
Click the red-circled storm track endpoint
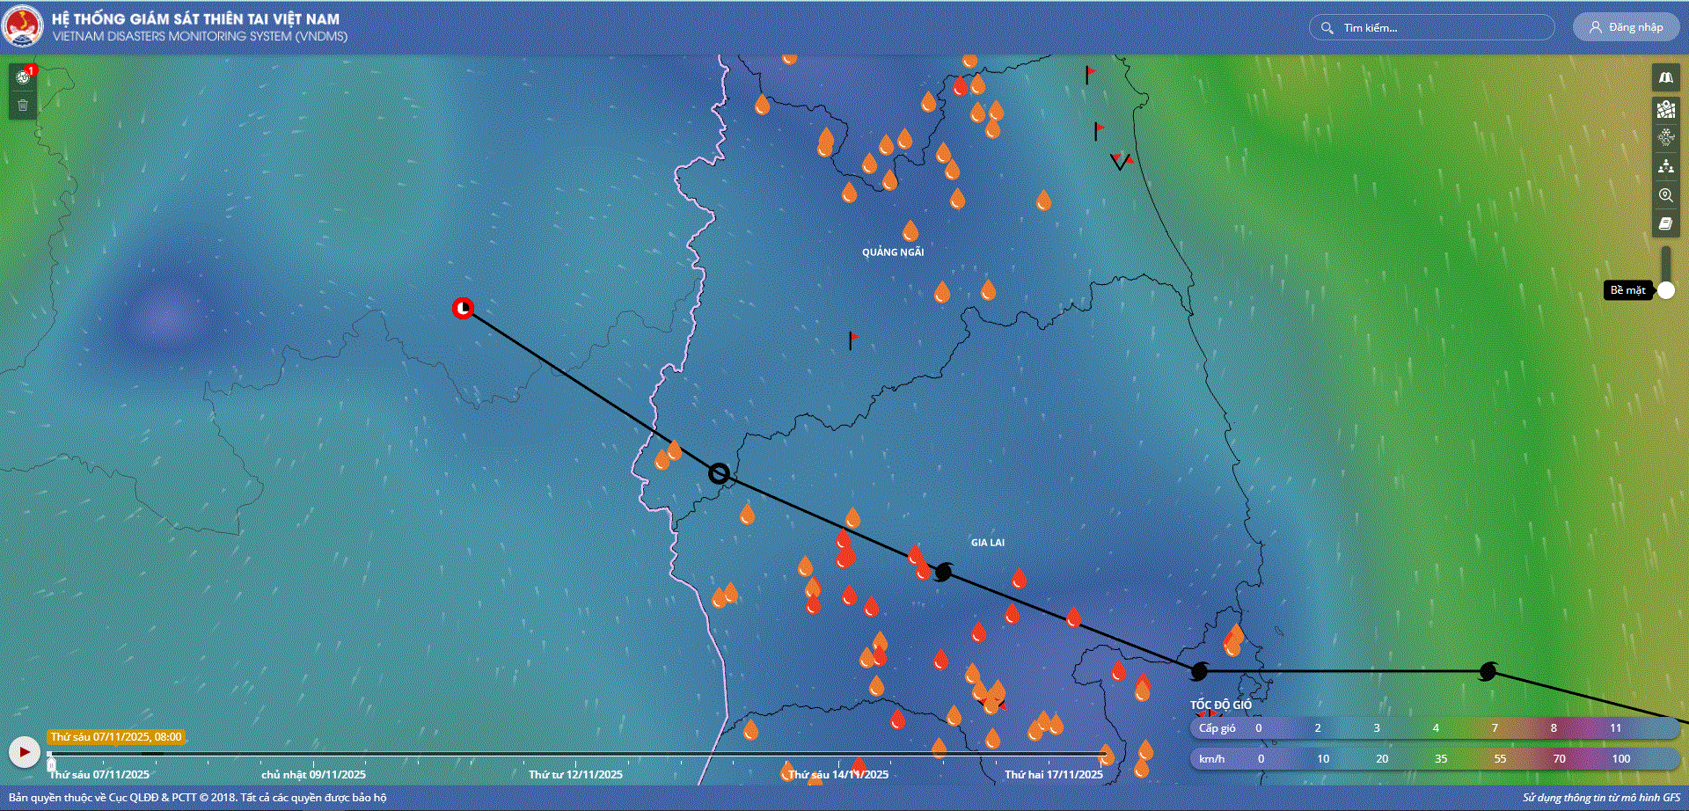(463, 308)
